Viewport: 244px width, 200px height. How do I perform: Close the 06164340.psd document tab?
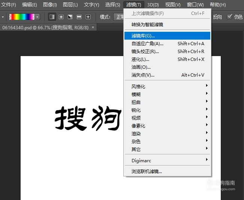click(93, 27)
